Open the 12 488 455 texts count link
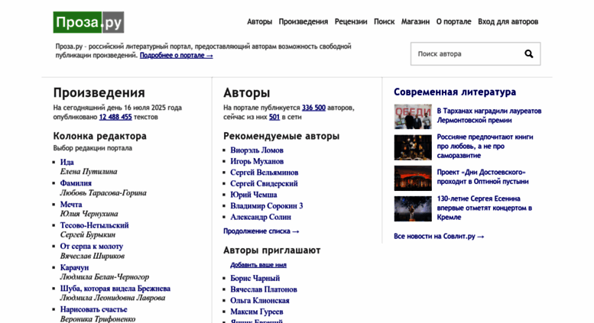Image resolution: width=594 pixels, height=323 pixels. (115, 117)
